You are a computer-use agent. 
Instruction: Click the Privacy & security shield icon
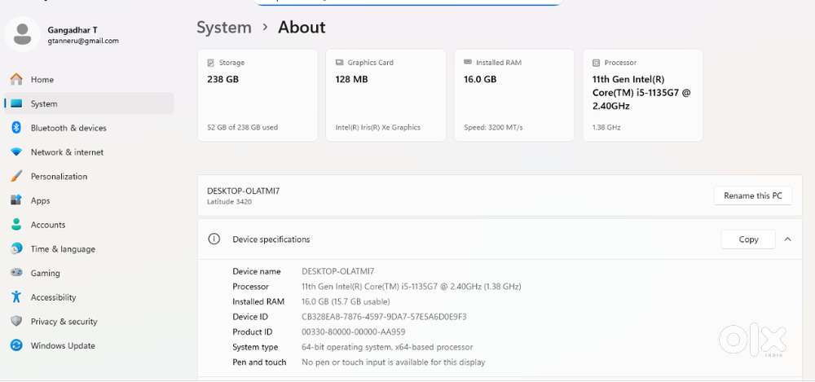pos(16,321)
